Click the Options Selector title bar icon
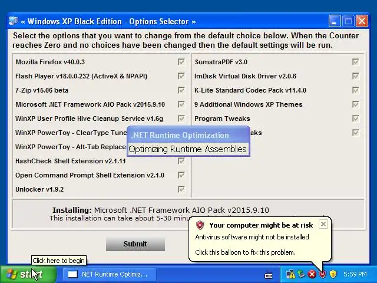Image resolution: width=377 pixels, height=283 pixels. tap(14, 21)
